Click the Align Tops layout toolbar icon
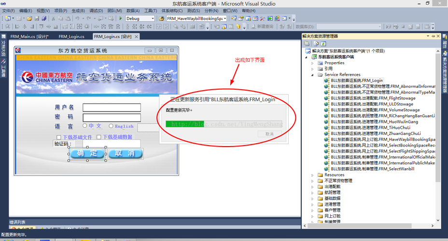The image size is (448, 241). [41, 27]
